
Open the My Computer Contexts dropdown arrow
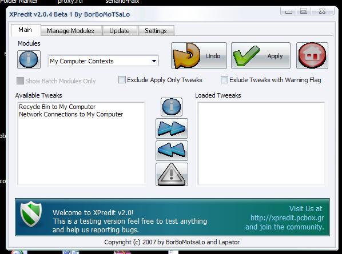(154, 61)
